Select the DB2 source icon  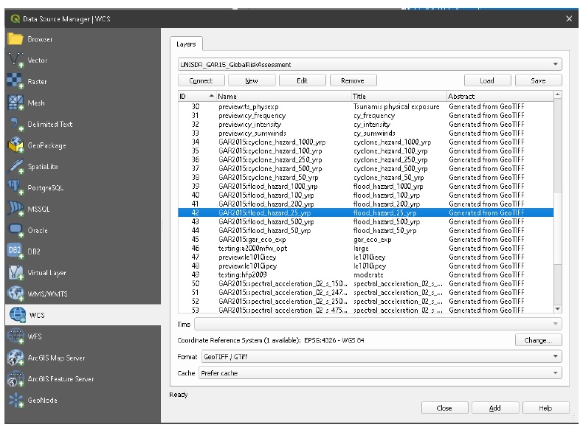[15, 252]
